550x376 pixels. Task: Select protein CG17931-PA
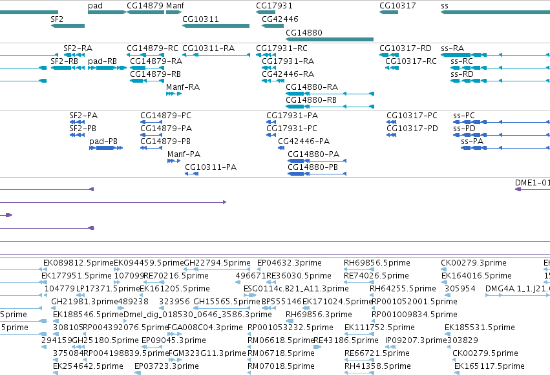pyautogui.click(x=271, y=122)
